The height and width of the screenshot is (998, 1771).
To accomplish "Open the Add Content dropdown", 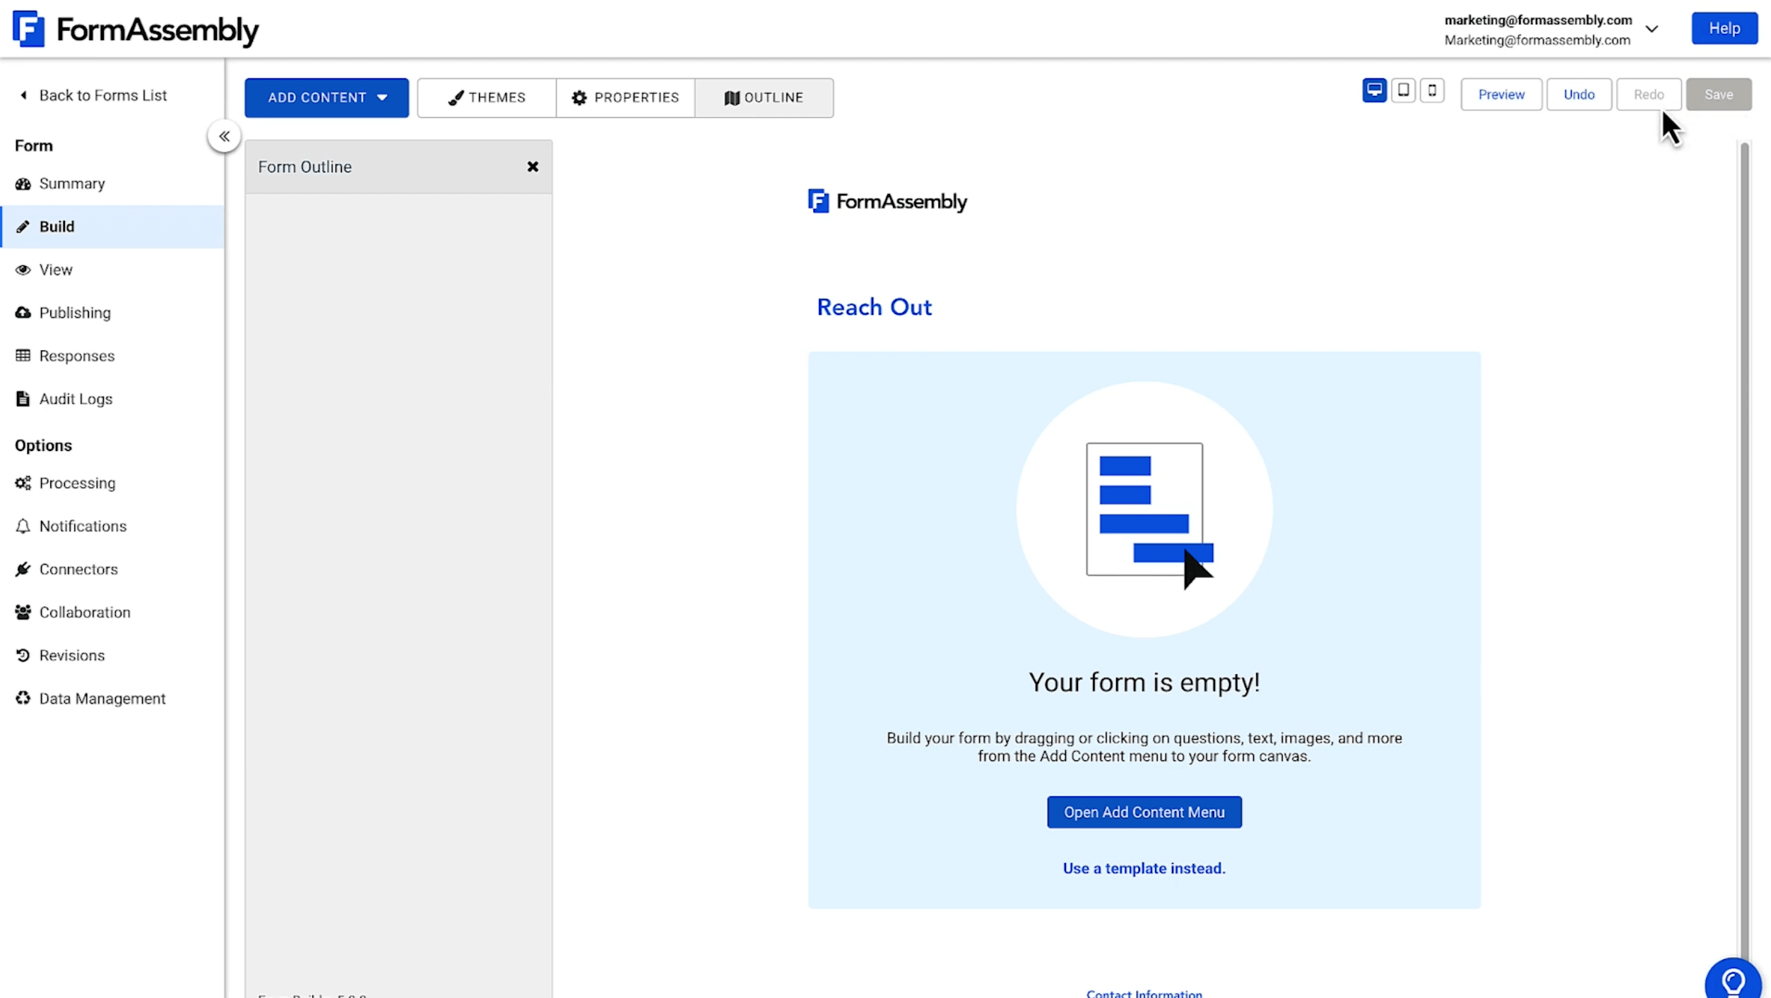I will point(326,97).
